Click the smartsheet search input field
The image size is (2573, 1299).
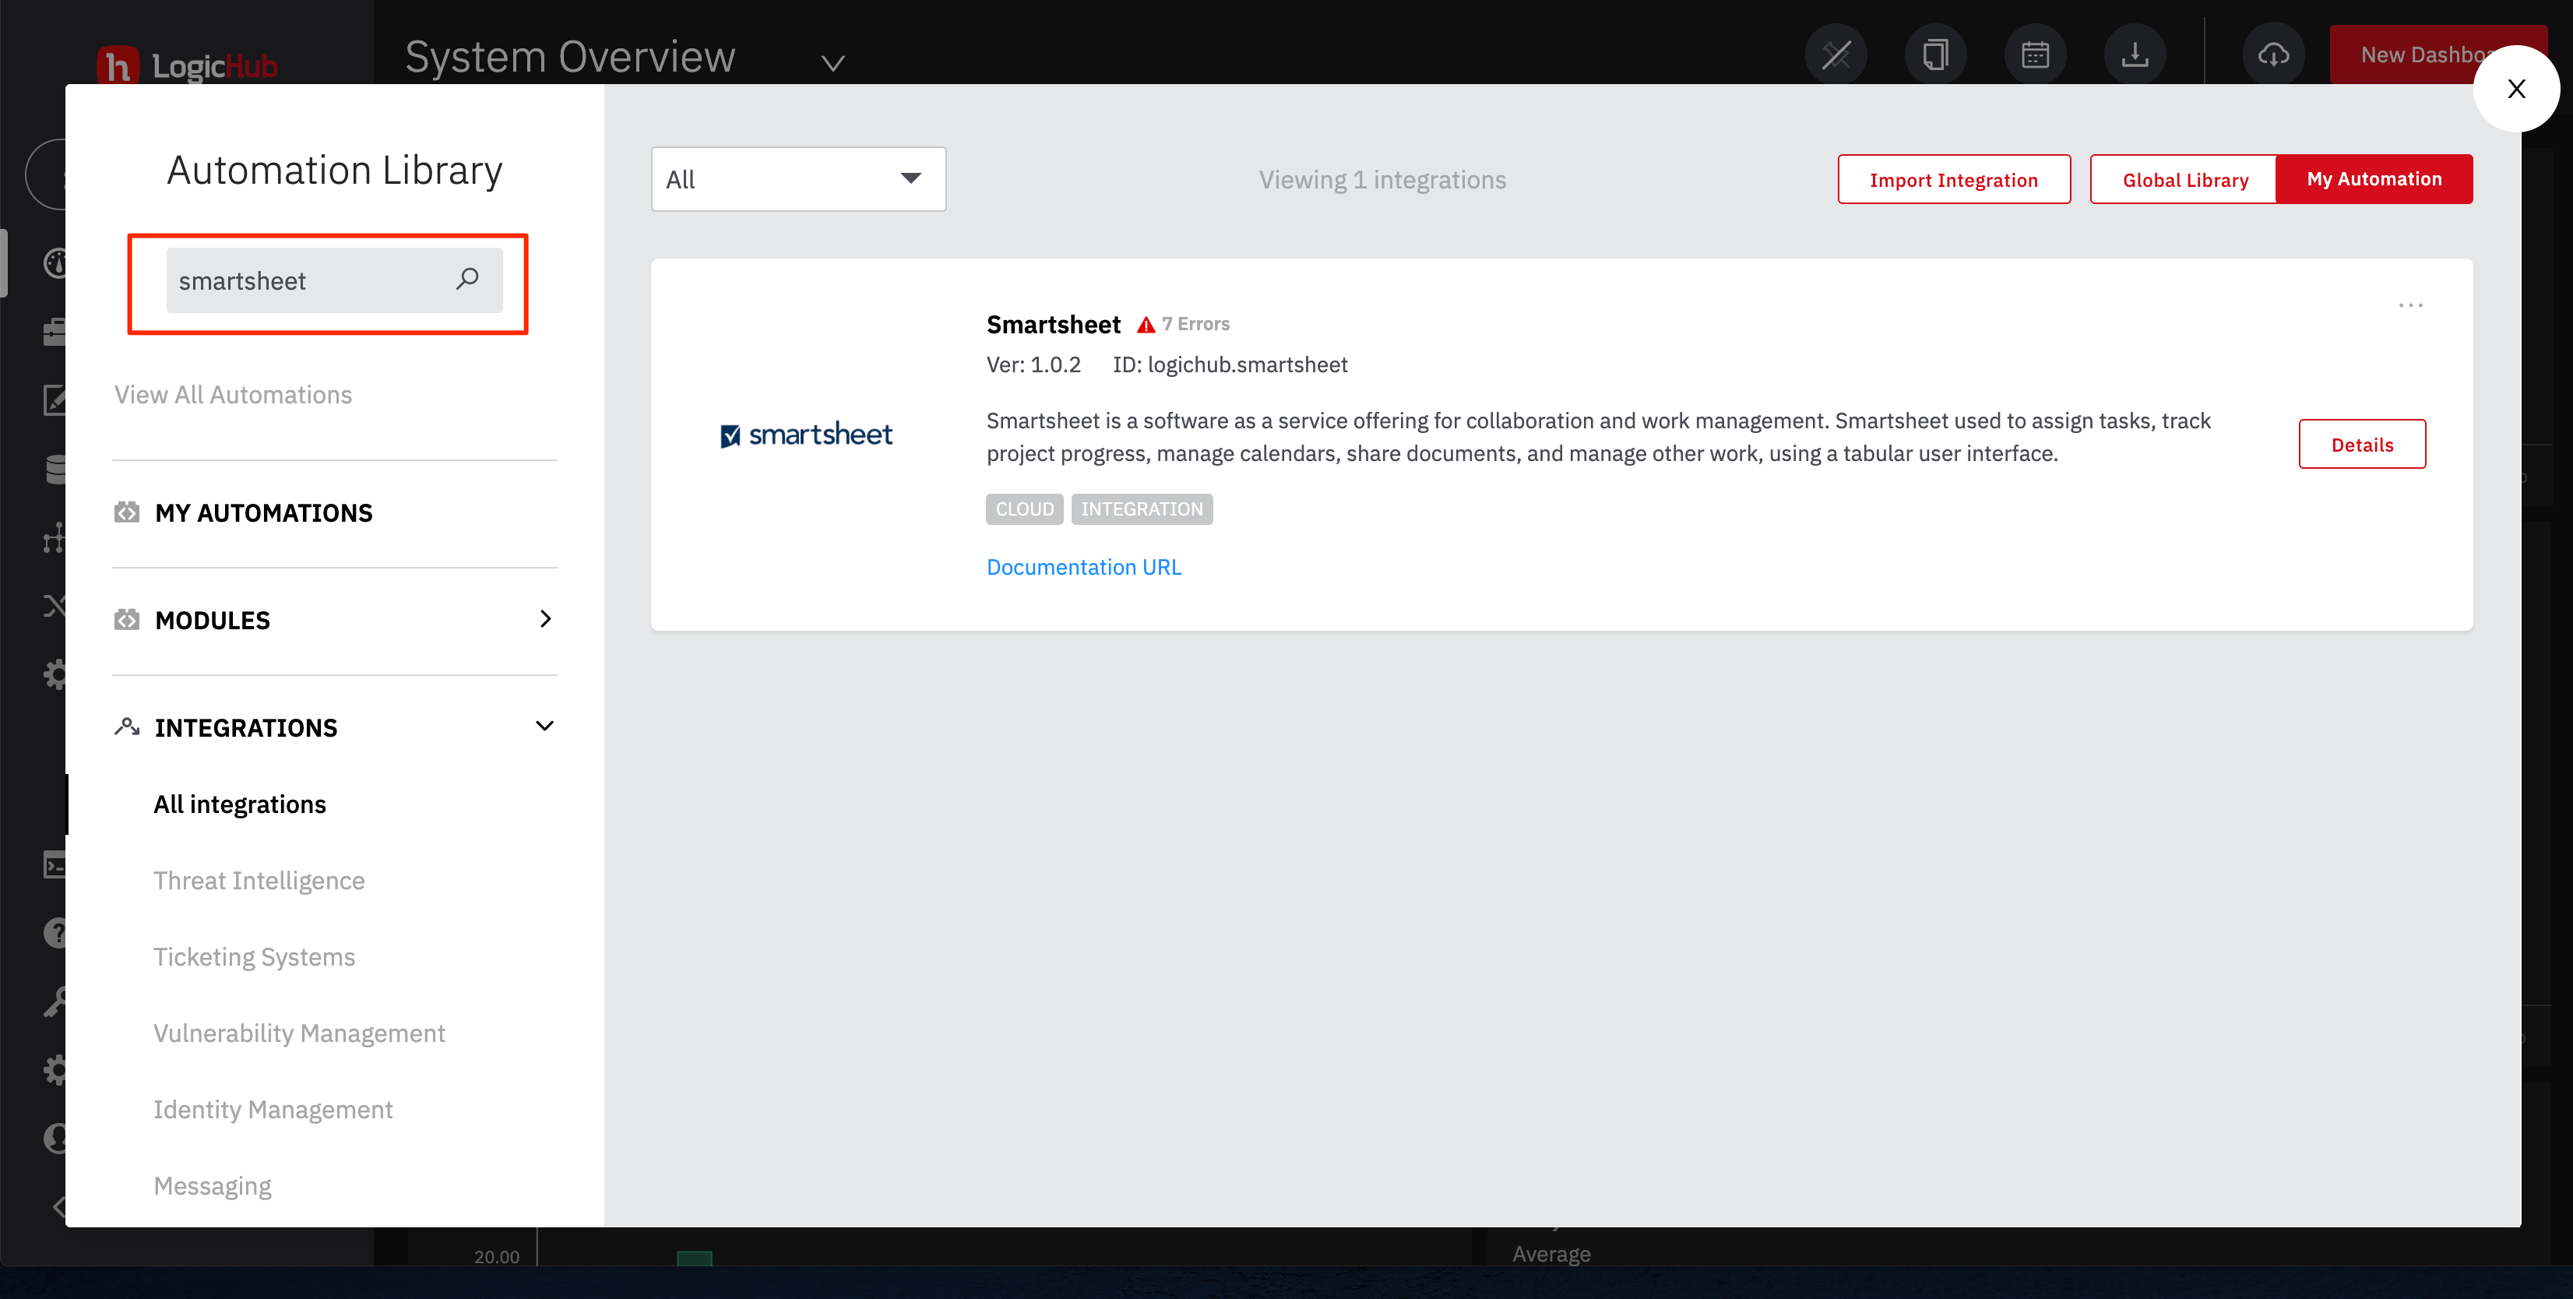pos(335,280)
